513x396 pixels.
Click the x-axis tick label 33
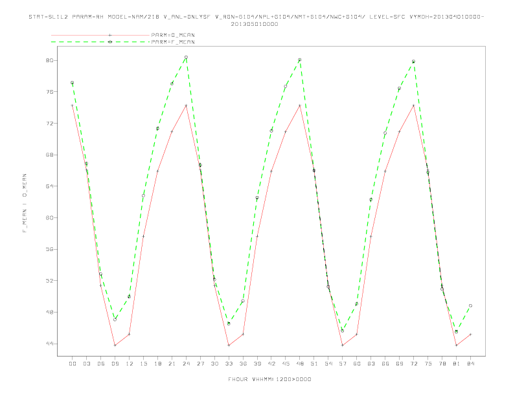229,364
